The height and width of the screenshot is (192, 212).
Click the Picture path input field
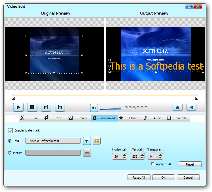(53, 153)
